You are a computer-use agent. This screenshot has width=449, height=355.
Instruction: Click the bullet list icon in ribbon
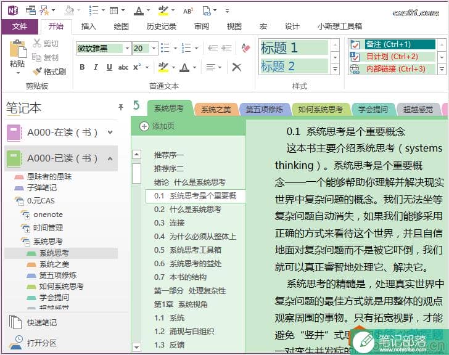coord(165,48)
